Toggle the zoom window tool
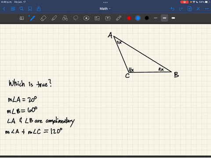Image resolution: width=211 pixels, height=158 pixels. (x=22, y=18)
